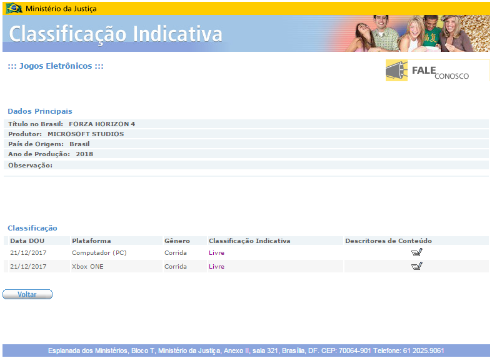The width and height of the screenshot is (492, 358).
Task: Open content descriptors for Computador (PC) row
Action: [x=416, y=252]
